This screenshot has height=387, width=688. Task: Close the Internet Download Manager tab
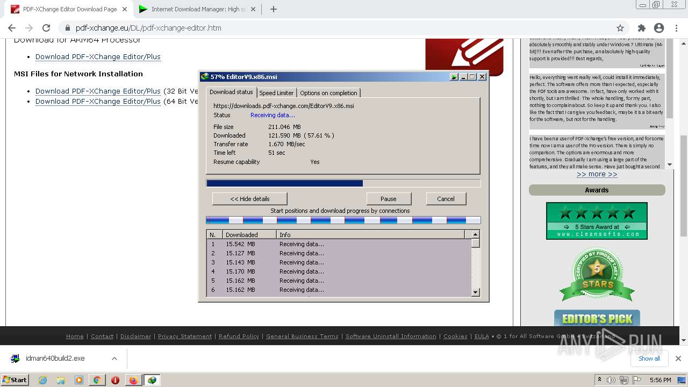(254, 9)
